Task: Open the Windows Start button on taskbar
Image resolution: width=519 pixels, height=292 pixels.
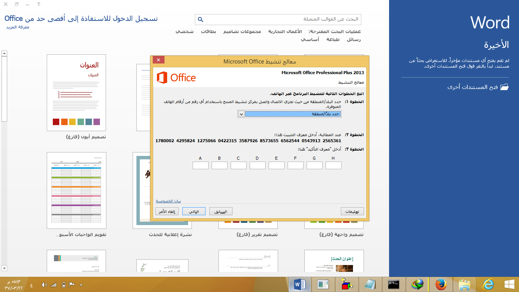Action: tap(509, 284)
